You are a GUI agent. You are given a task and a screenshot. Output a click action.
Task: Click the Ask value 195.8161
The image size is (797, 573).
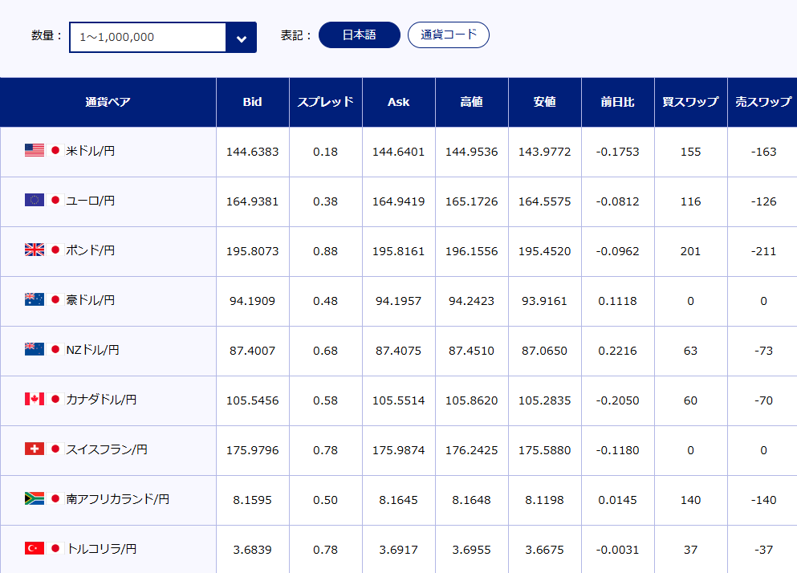coord(398,252)
